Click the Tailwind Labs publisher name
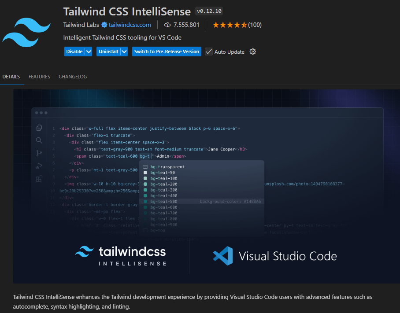 click(x=81, y=25)
